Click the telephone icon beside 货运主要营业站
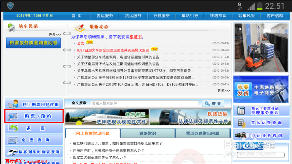Screen dimensions: 292x164 point(241,111)
